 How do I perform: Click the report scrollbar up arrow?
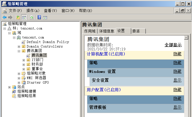click(186, 38)
